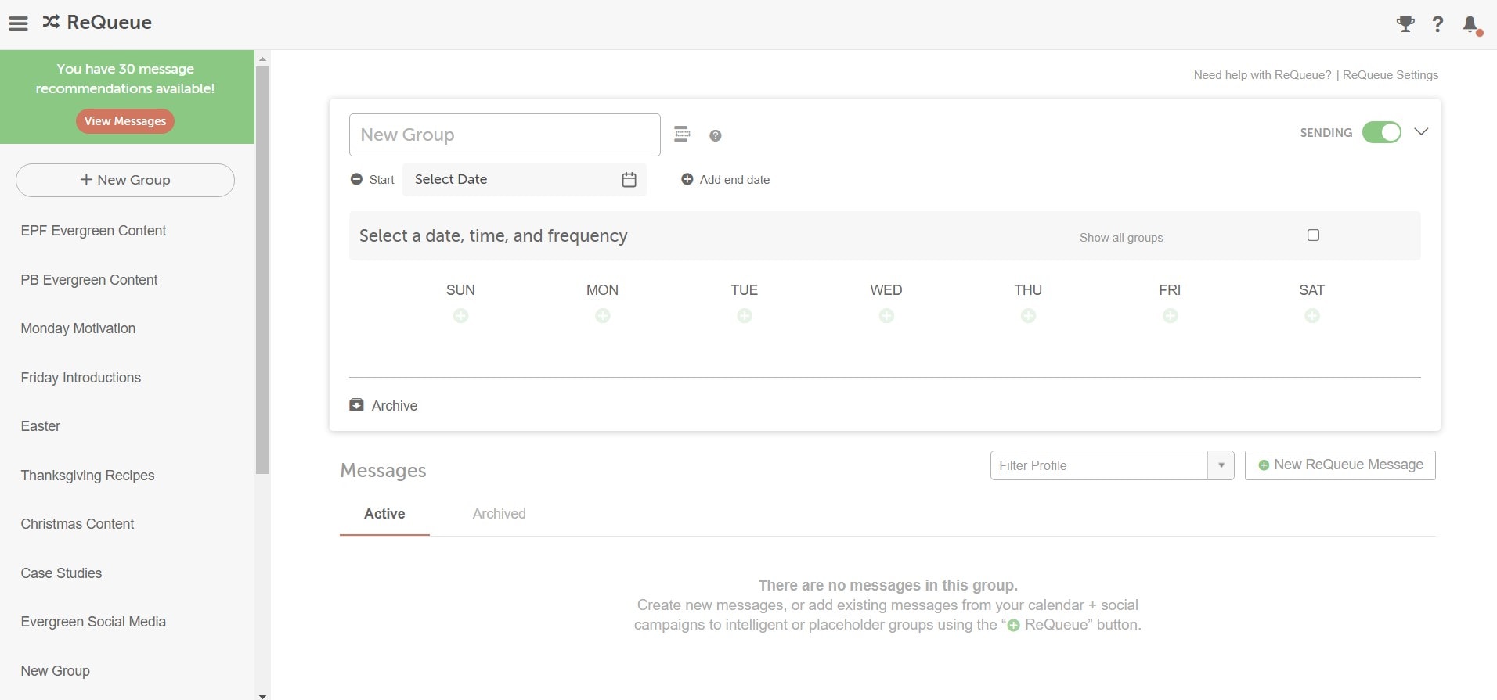Screen dimensions: 1497x700
Task: Switch to the Active messages tab
Action: coord(384,514)
